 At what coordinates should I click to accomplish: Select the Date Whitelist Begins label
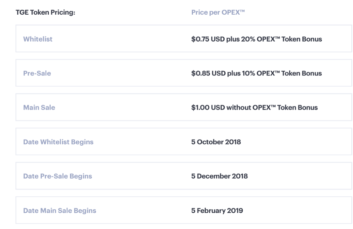(x=58, y=142)
